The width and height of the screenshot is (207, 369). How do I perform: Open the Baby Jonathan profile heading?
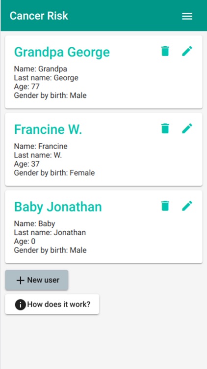tap(58, 207)
